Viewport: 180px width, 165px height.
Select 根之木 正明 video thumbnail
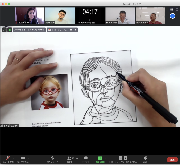point(120,16)
